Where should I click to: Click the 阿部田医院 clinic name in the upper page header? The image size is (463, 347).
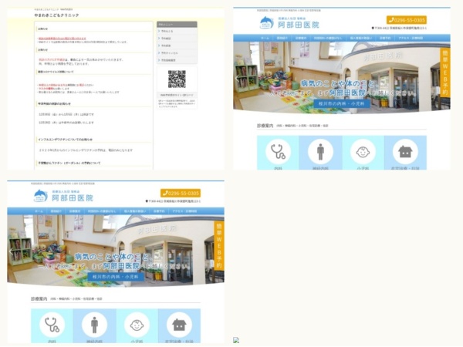(298, 25)
